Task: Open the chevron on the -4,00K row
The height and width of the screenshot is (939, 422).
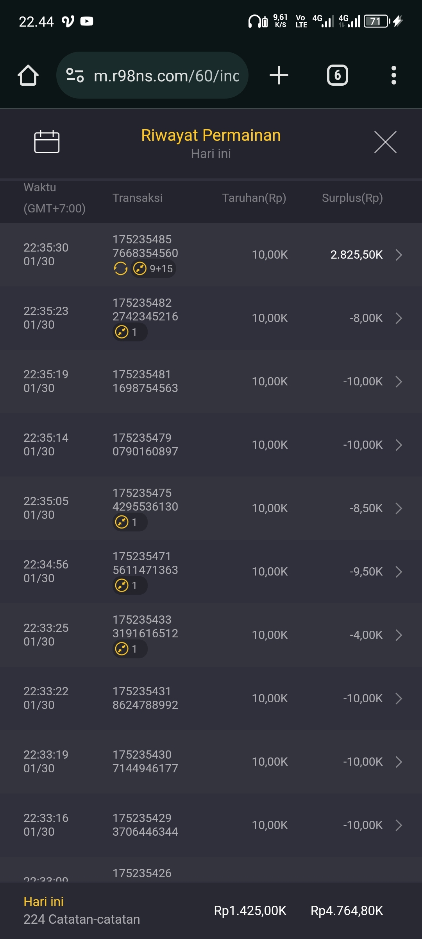Action: [x=399, y=635]
